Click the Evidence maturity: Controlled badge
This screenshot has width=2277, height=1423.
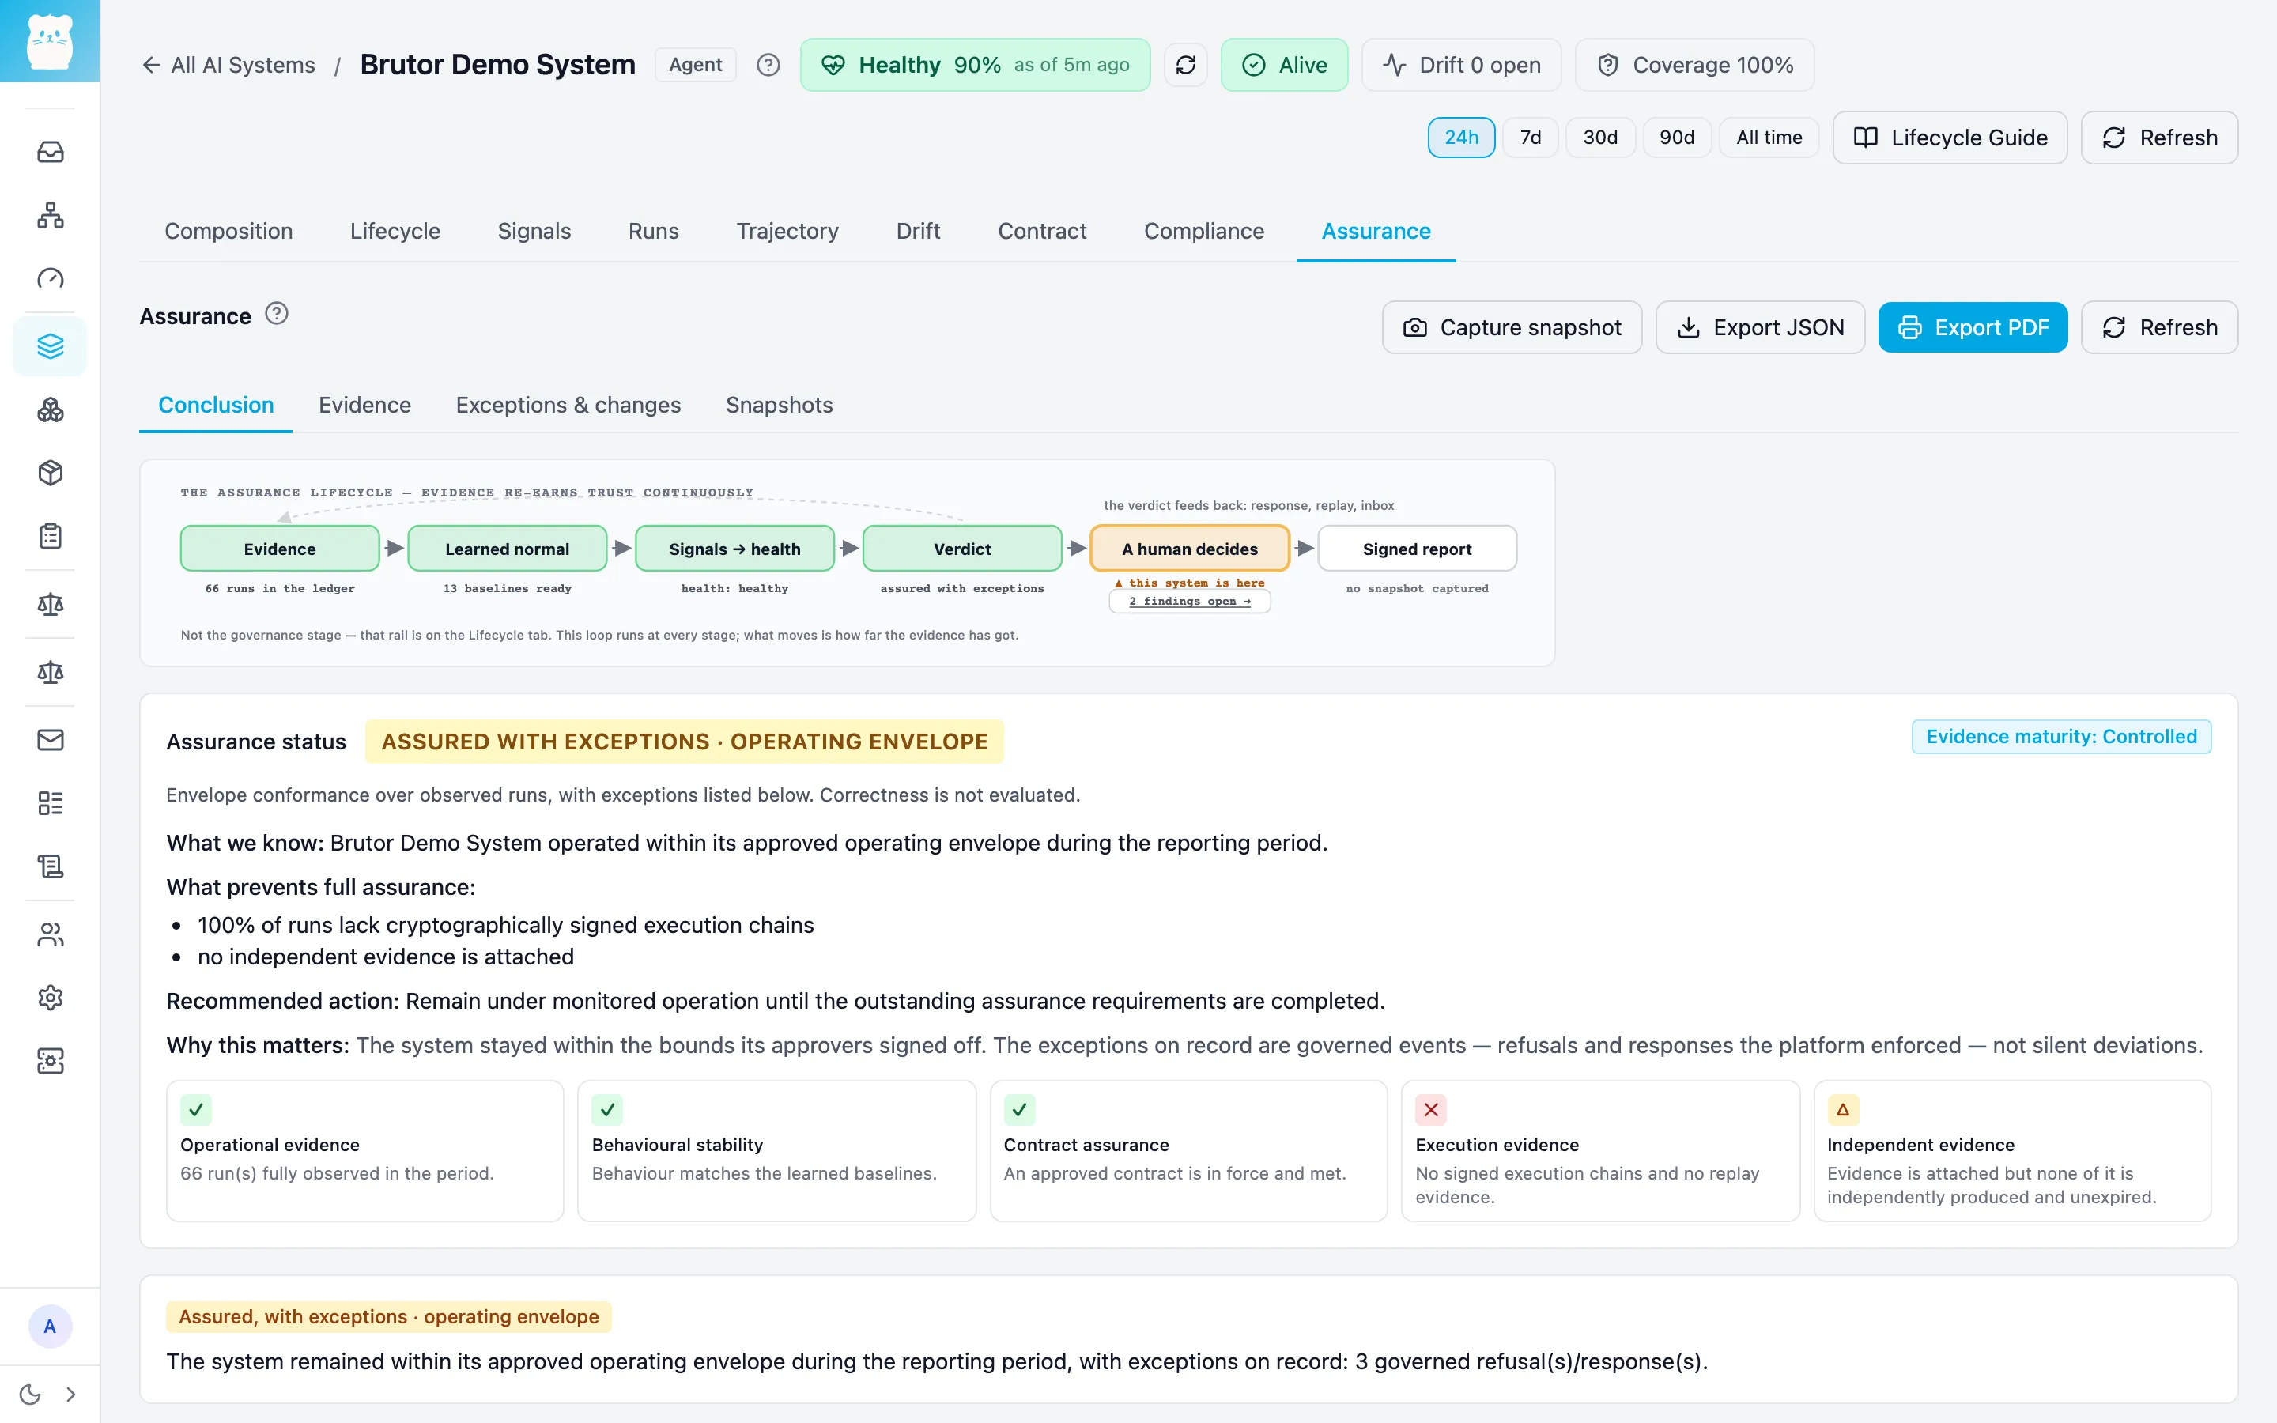point(2060,736)
